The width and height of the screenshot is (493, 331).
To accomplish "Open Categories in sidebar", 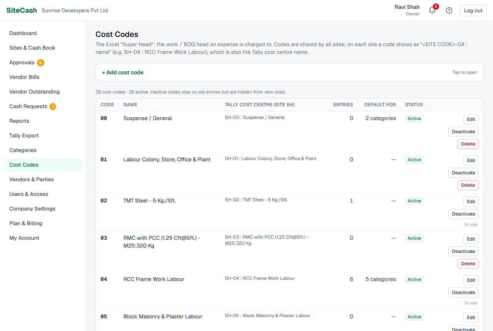I will [x=43, y=150].
